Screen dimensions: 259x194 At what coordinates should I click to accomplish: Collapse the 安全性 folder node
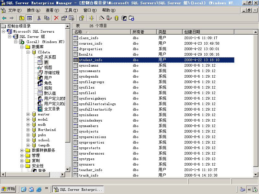pyautogui.click(x=22, y=166)
